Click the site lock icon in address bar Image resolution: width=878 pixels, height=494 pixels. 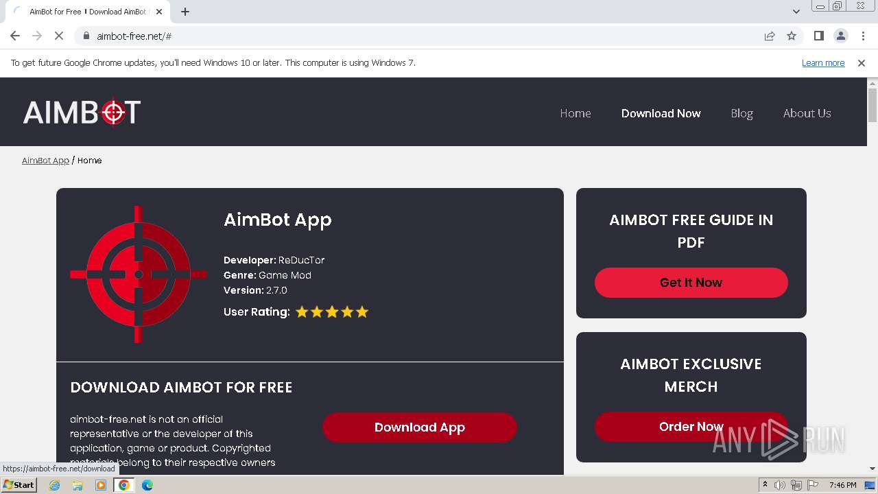coord(86,36)
